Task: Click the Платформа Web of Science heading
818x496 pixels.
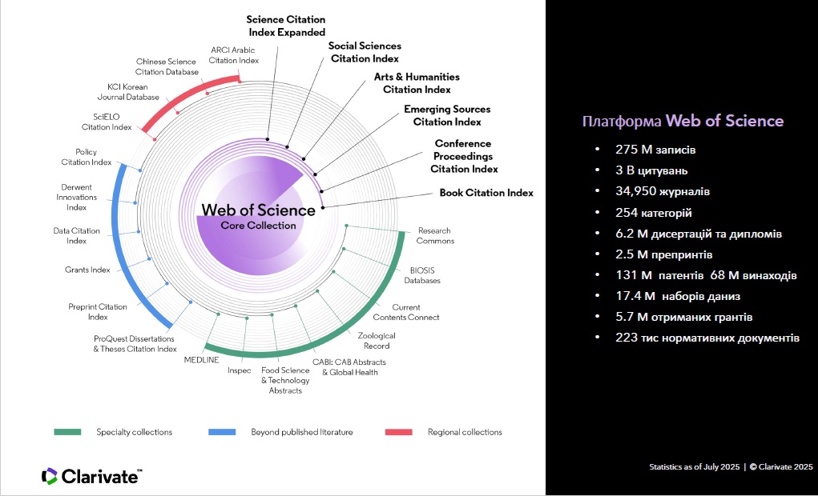Action: (x=683, y=121)
